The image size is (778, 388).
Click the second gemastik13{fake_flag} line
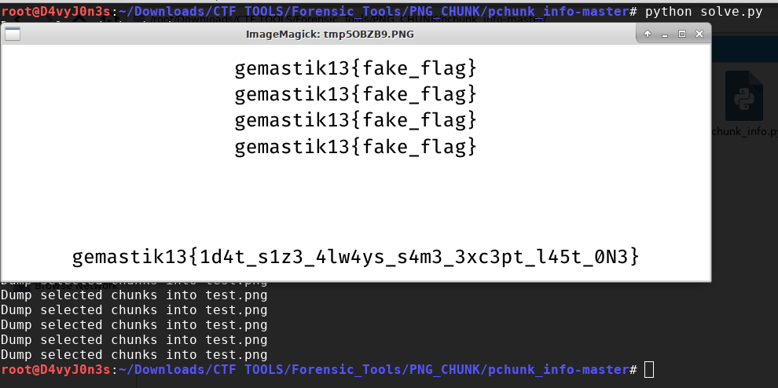tap(355, 94)
